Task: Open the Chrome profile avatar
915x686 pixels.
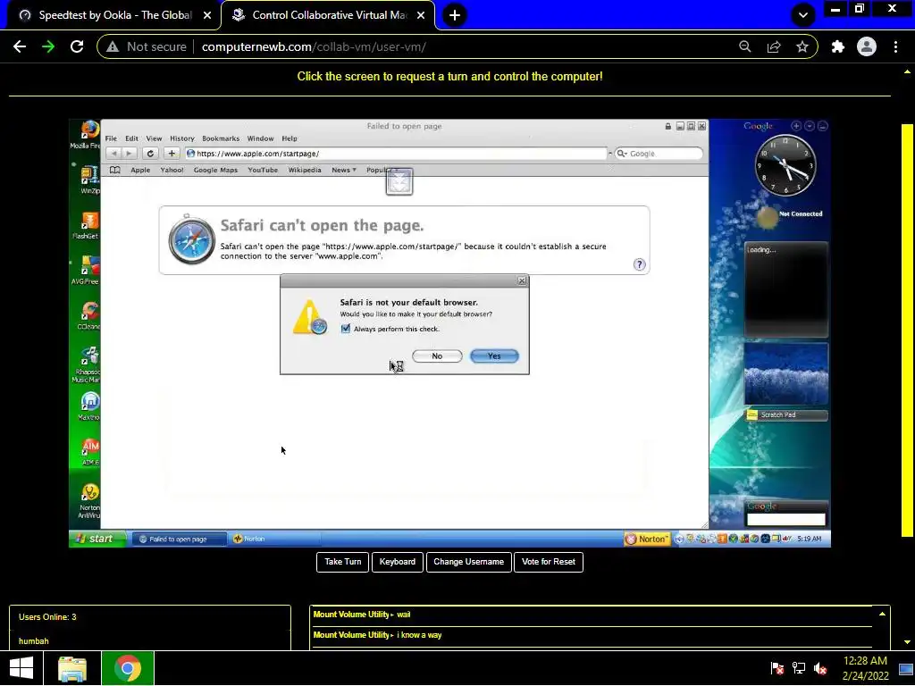Action: pos(867,46)
